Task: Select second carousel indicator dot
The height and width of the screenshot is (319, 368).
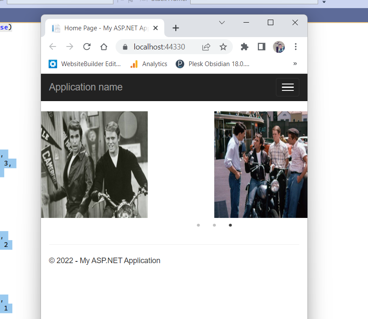Action: [214, 225]
